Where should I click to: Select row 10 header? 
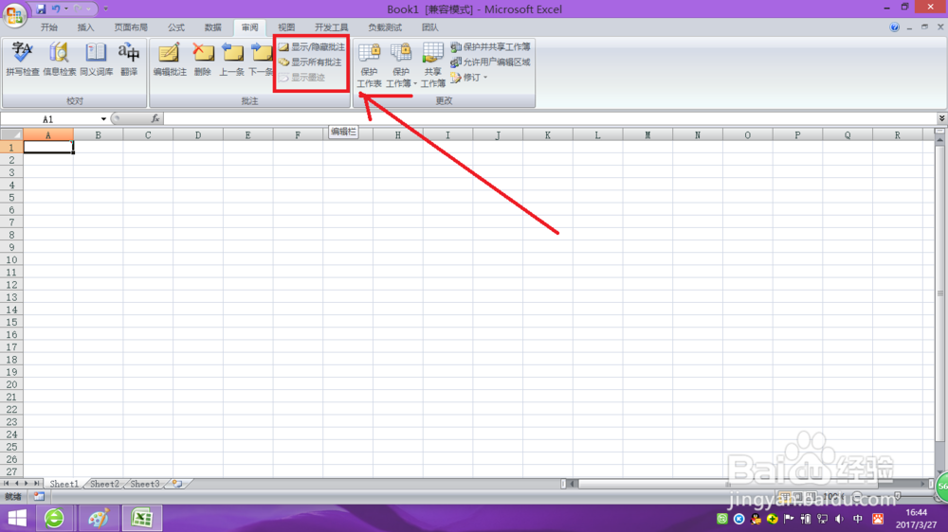[11, 259]
